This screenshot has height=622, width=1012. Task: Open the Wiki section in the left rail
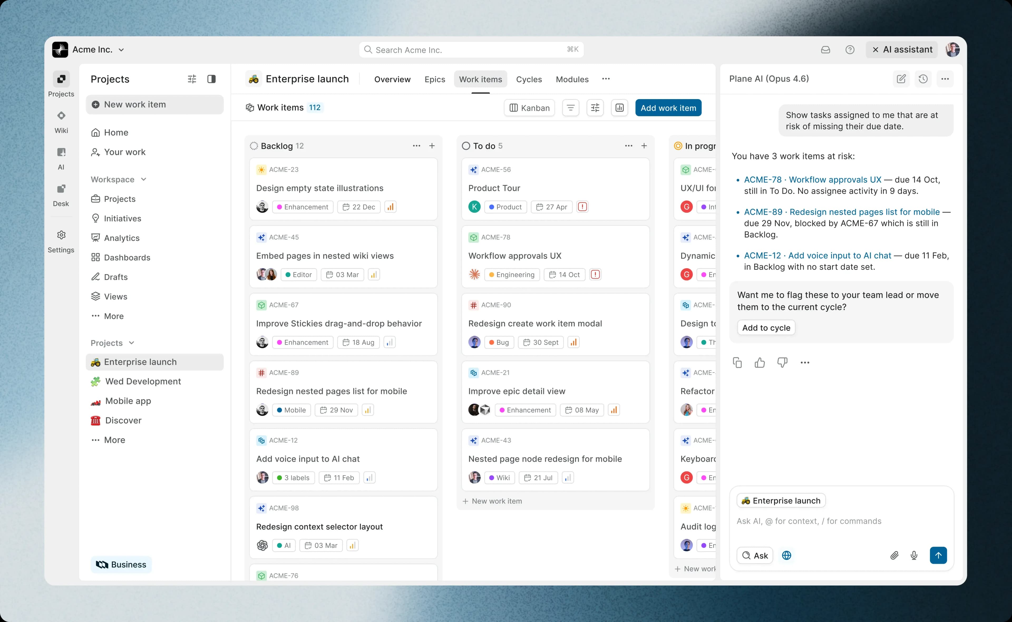point(61,121)
